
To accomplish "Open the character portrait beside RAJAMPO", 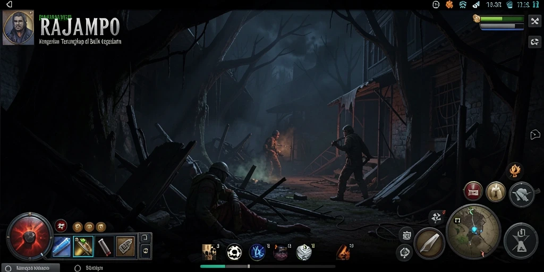I will click(x=19, y=28).
